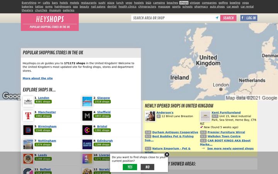The image size is (278, 174).
Task: Close the location prompt with X icon
Action: pyautogui.click(x=167, y=154)
